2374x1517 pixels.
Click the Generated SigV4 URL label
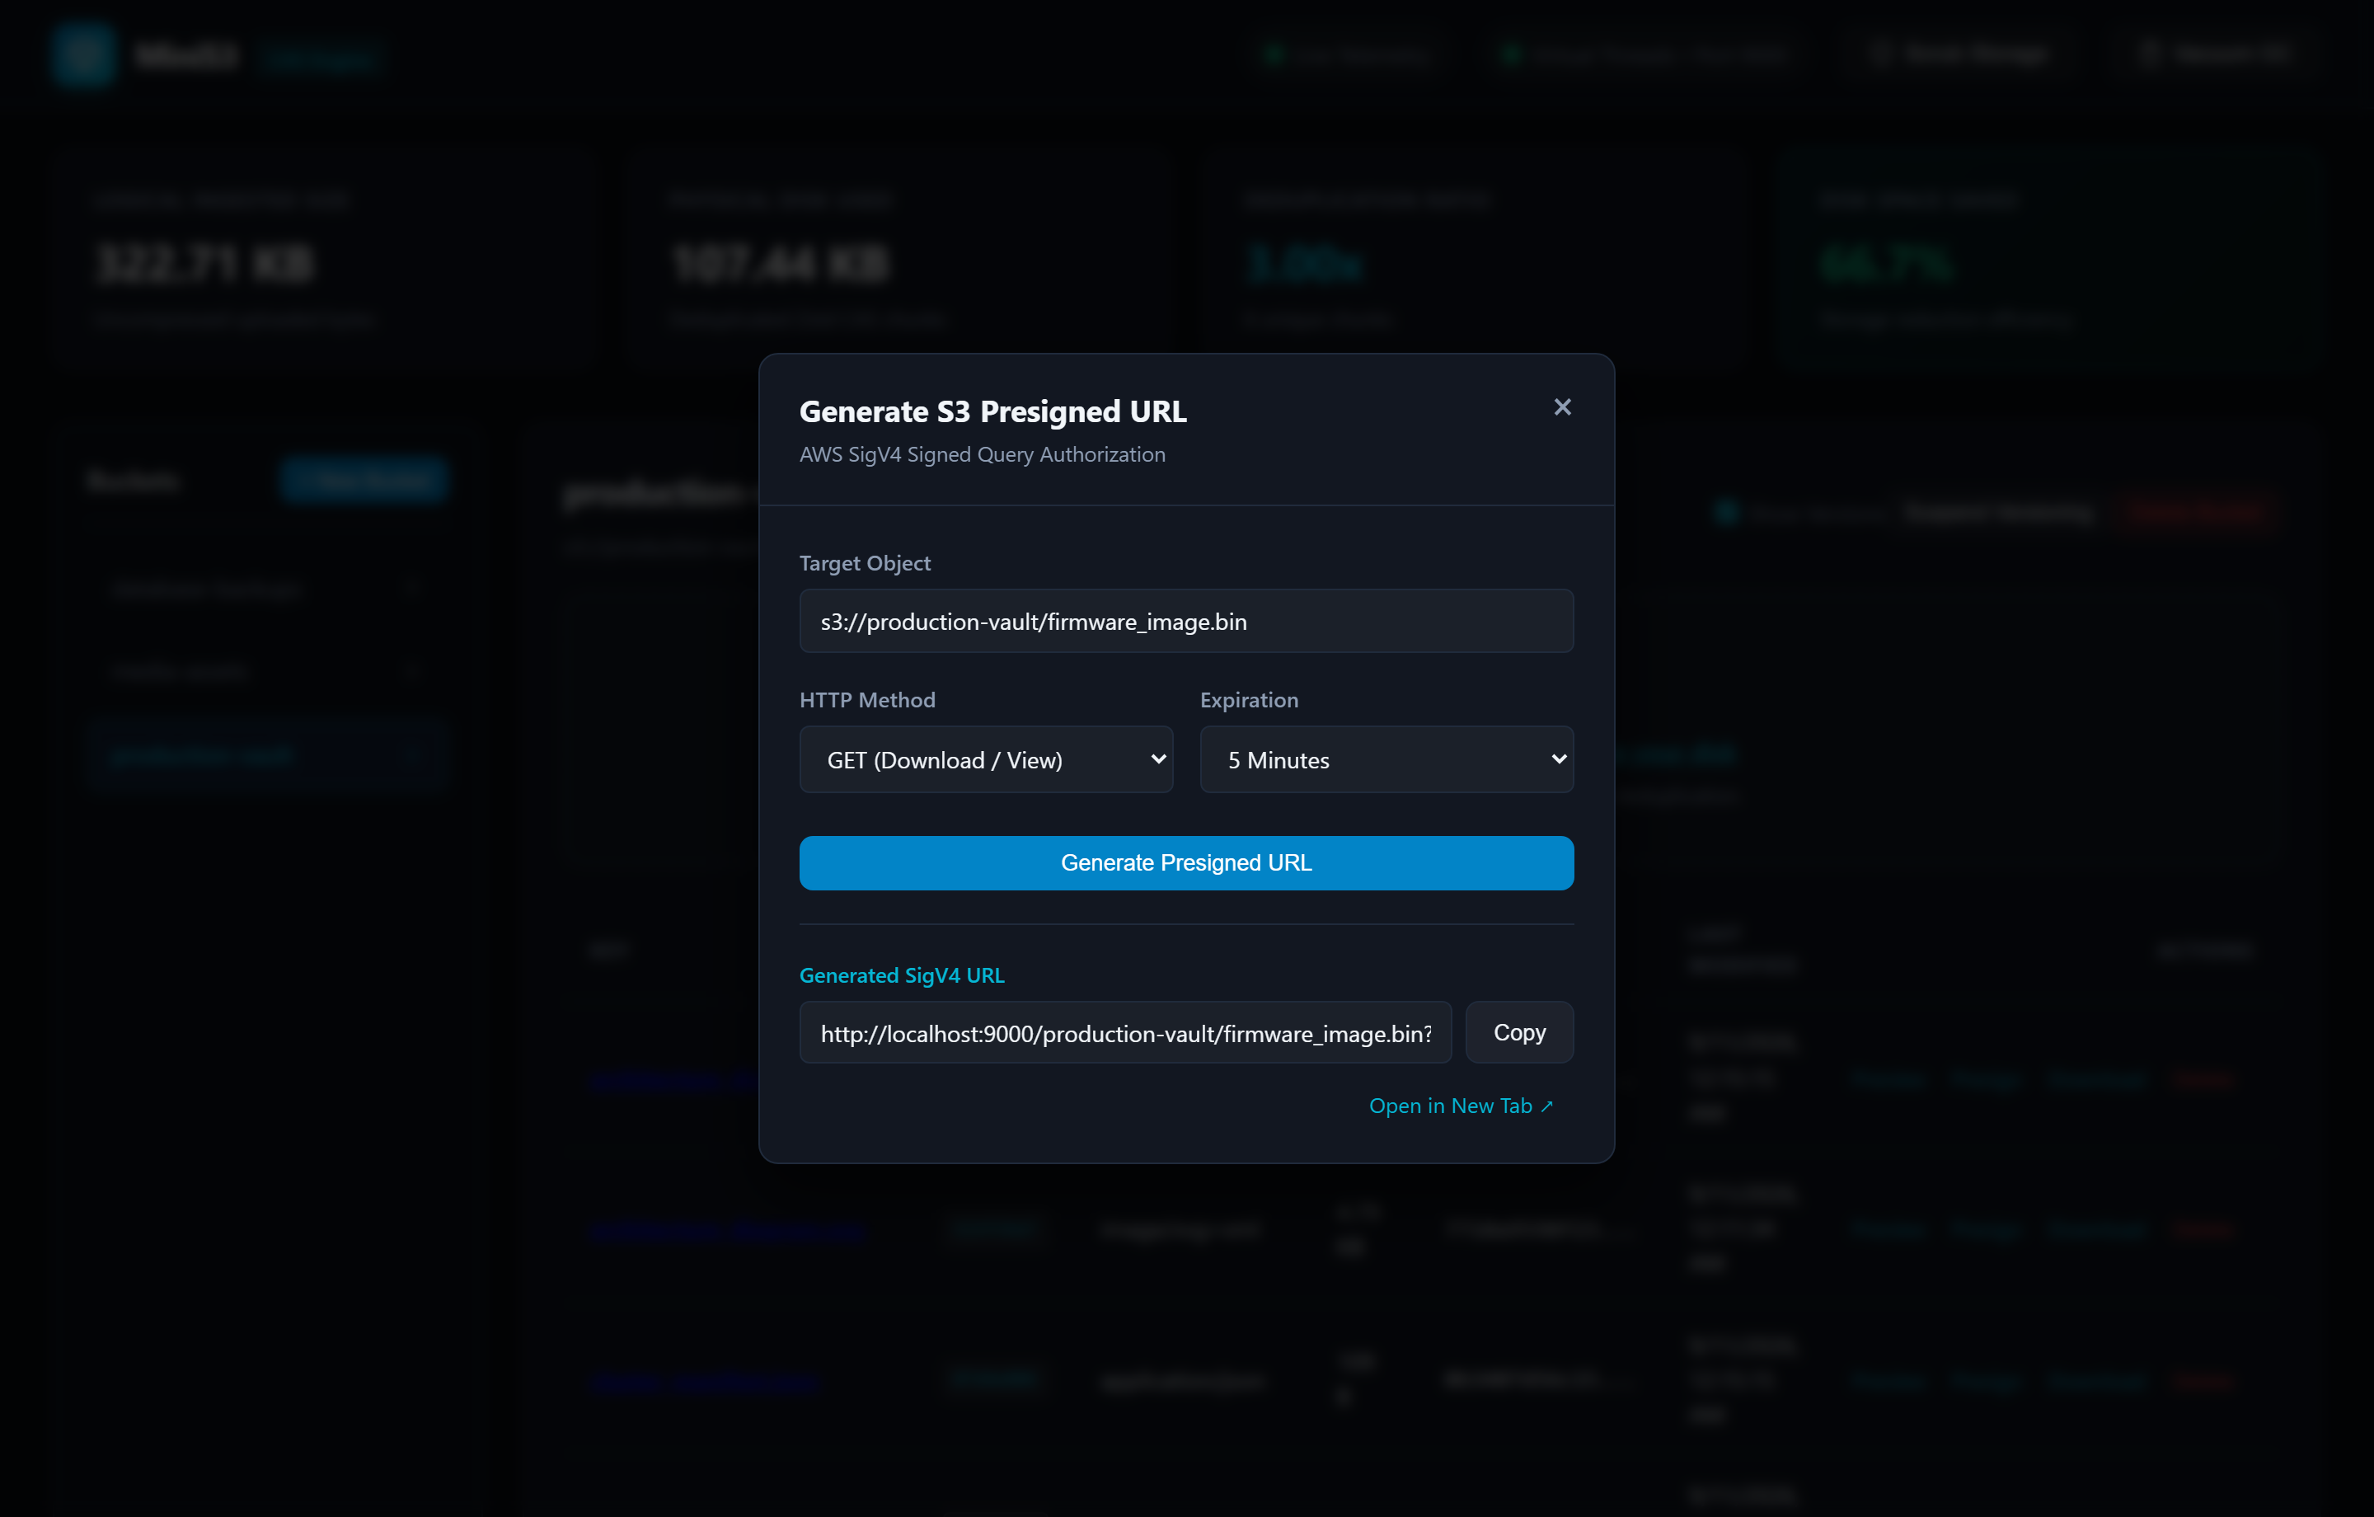tap(901, 975)
